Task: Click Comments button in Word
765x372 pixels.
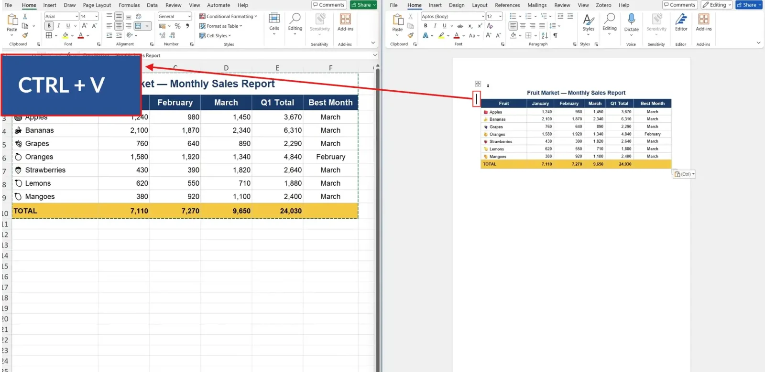Action: point(679,5)
